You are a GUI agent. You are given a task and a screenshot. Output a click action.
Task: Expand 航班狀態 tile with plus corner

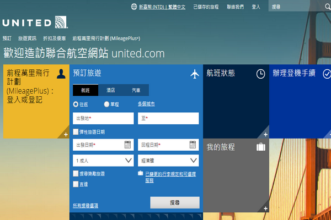(x=265, y=135)
